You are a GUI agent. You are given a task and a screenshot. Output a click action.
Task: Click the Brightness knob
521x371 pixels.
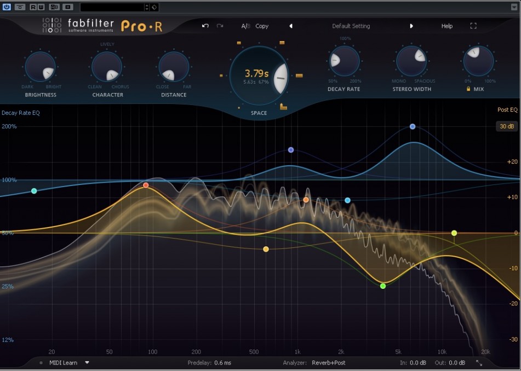(41, 67)
